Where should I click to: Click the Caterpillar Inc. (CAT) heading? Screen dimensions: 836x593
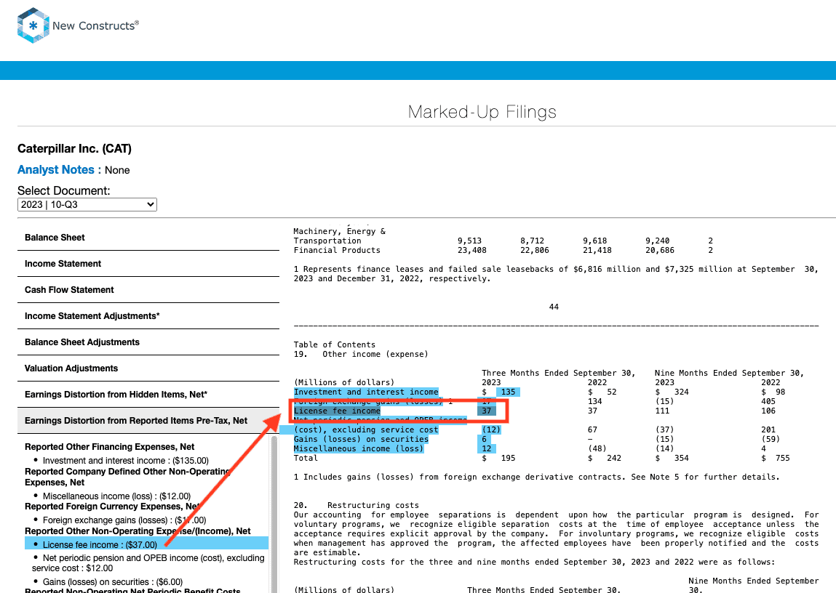point(75,148)
